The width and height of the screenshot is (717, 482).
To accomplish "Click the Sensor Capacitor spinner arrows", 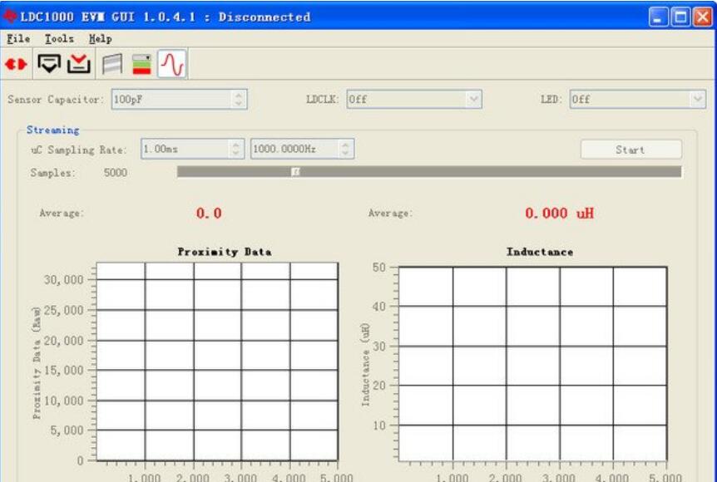I will (238, 99).
